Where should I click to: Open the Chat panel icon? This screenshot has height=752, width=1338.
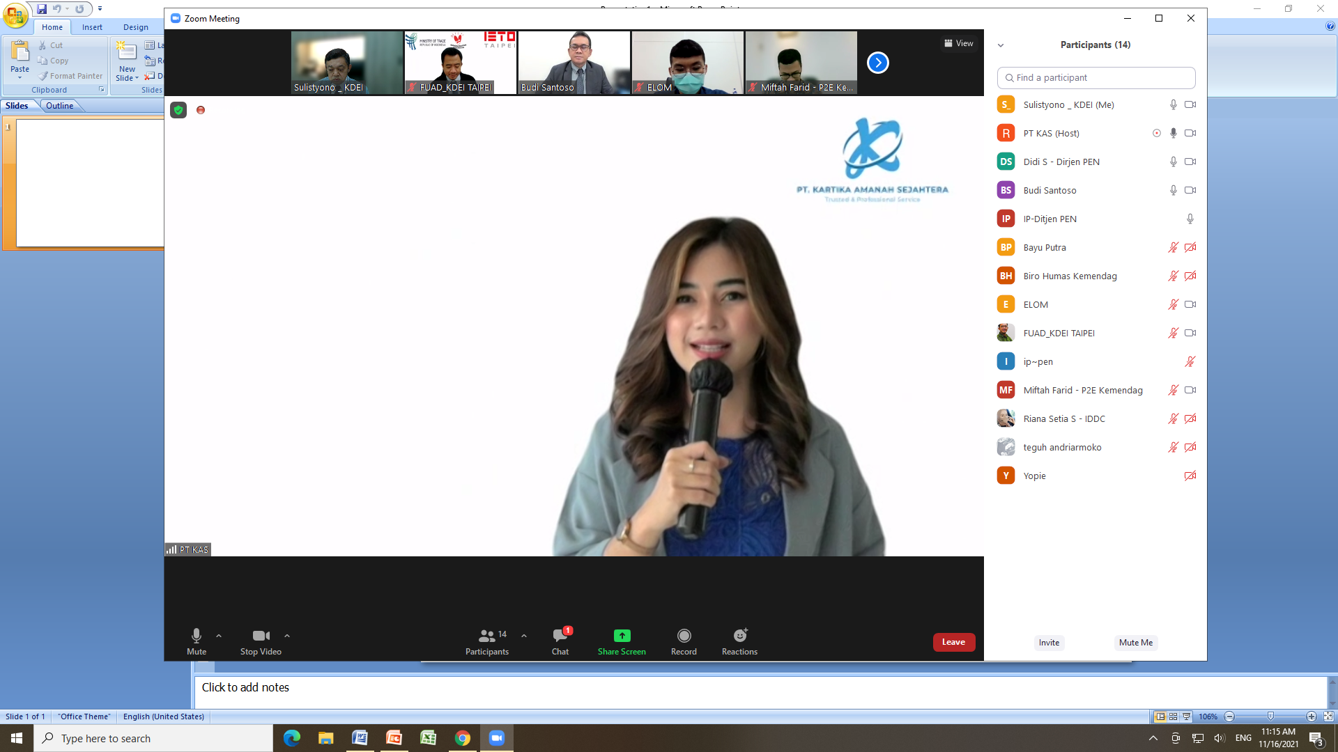(x=560, y=636)
